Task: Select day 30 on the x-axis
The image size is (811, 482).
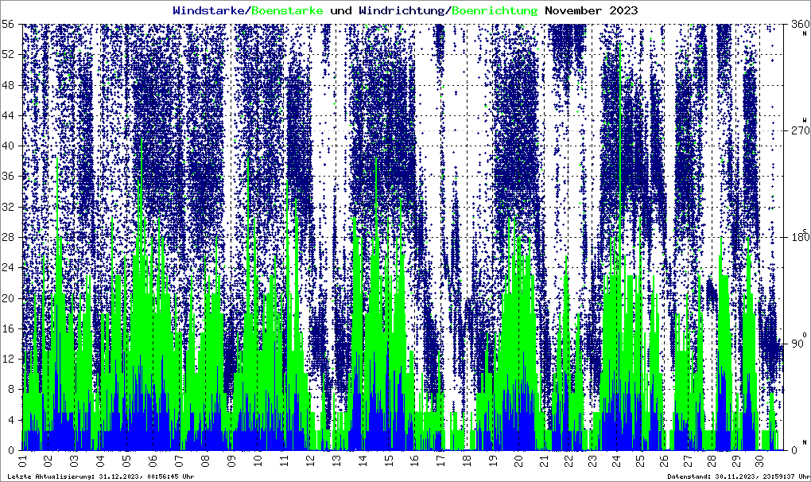Action: click(761, 461)
